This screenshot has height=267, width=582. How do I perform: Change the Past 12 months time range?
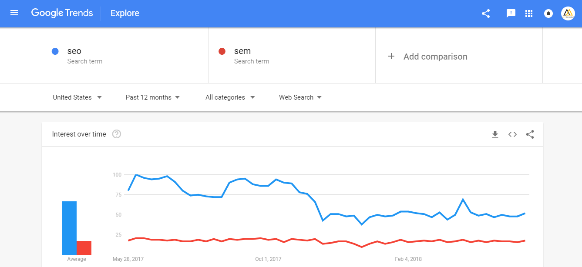[152, 97]
